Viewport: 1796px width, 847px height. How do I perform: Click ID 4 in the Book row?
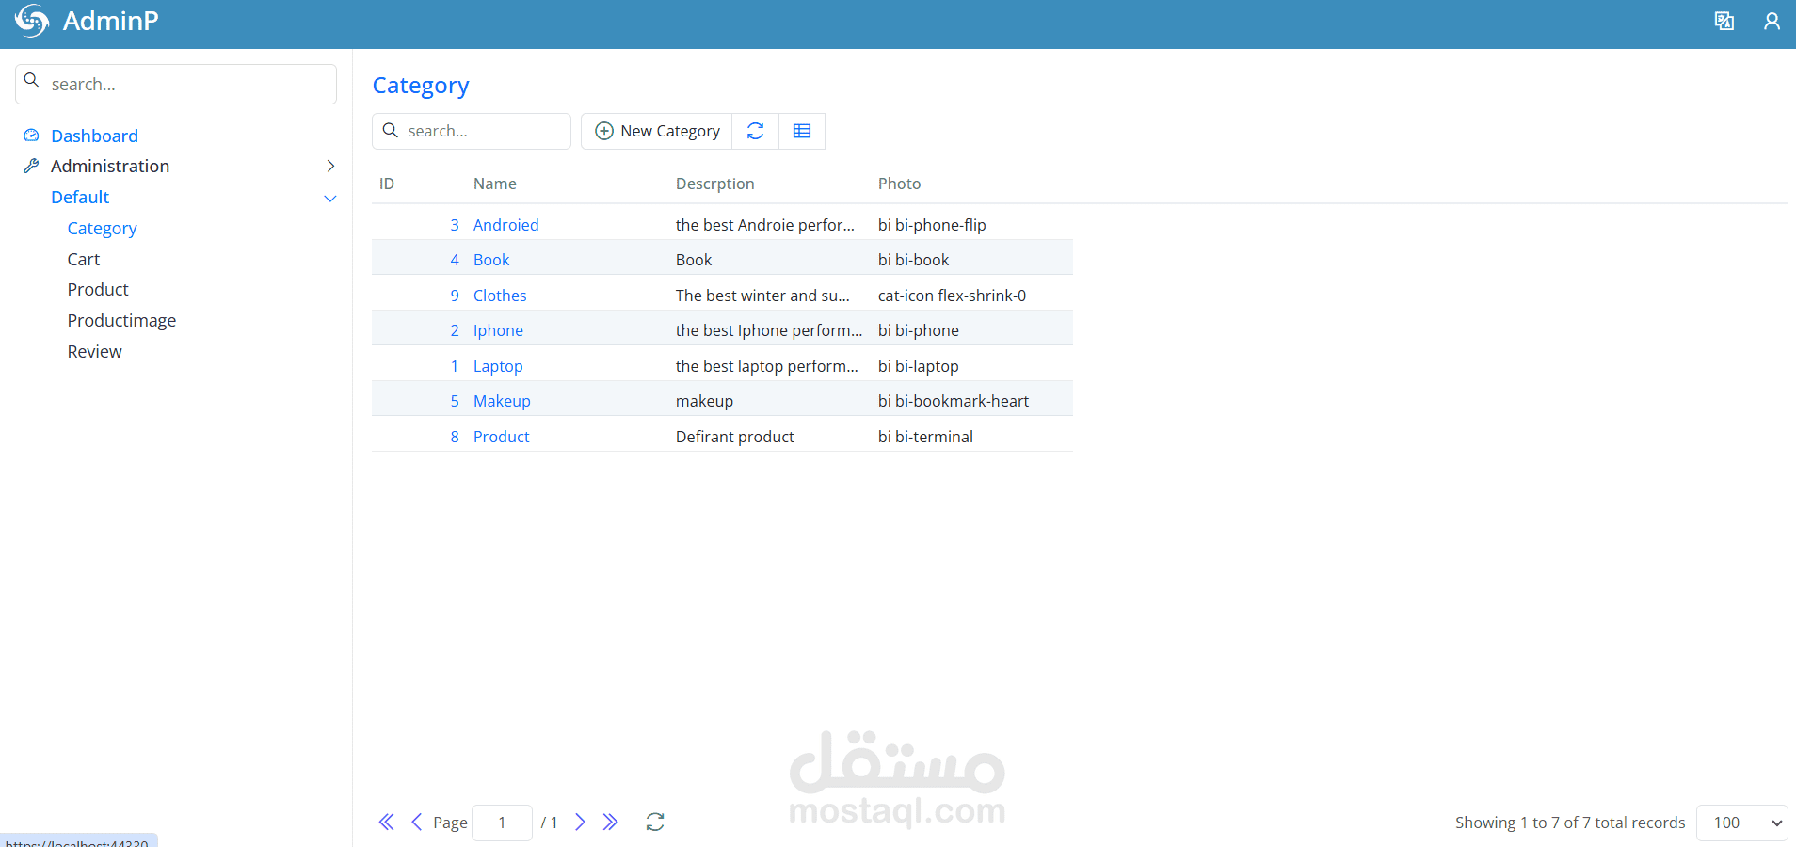click(x=455, y=260)
